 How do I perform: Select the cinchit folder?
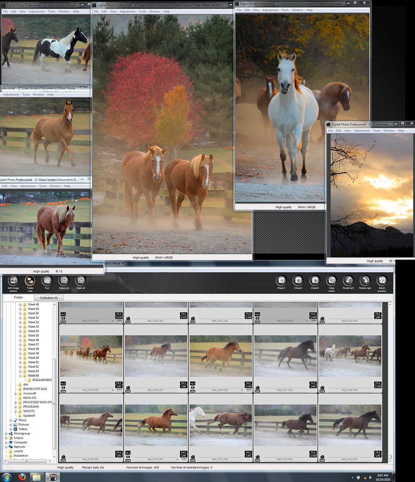pyautogui.click(x=18, y=451)
